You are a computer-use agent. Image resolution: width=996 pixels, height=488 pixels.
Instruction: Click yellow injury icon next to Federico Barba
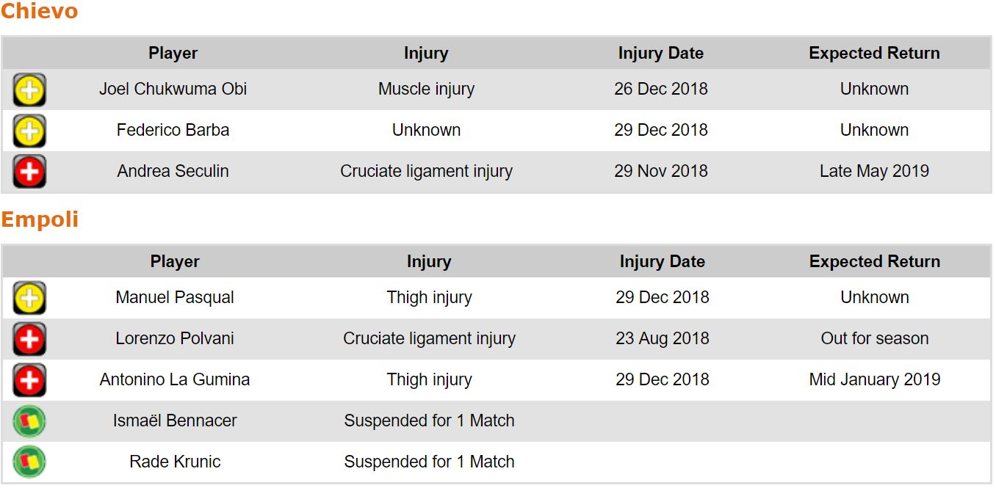pyautogui.click(x=29, y=131)
